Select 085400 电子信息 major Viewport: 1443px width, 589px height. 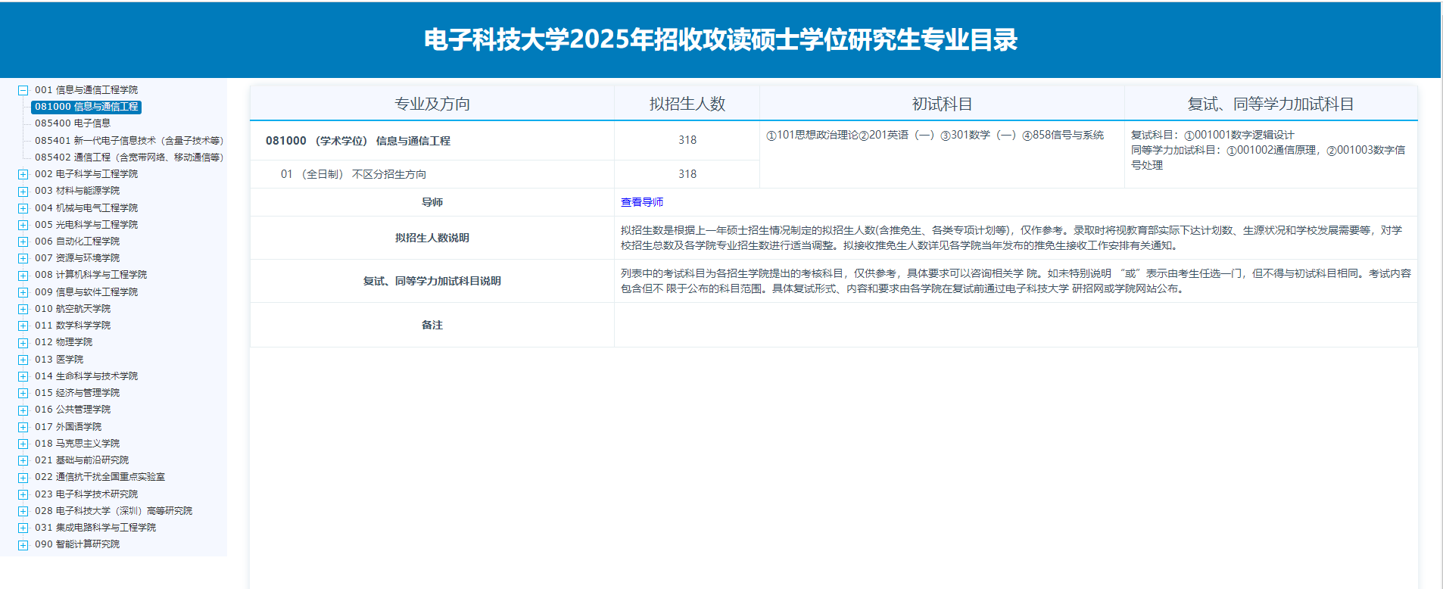coord(73,123)
